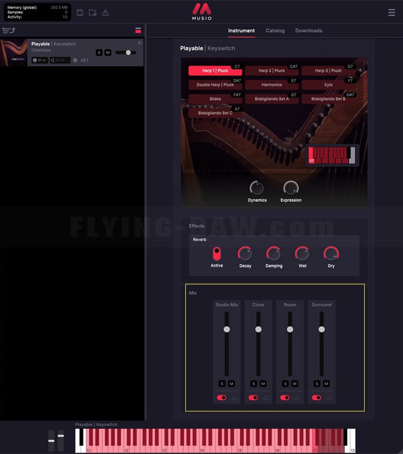Click the reverb Wet knob
The width and height of the screenshot is (403, 454).
click(x=302, y=254)
